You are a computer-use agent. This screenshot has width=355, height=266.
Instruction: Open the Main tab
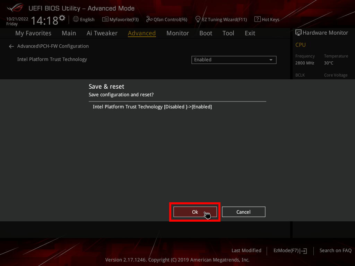69,33
